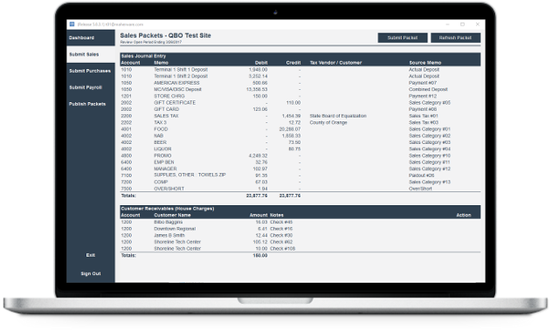552x330 pixels.
Task: Click the app icon in title bar
Action: pos(72,24)
